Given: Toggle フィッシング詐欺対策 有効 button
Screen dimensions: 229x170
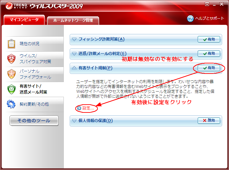Looking at the screenshot, I should pyautogui.click(x=209, y=39).
